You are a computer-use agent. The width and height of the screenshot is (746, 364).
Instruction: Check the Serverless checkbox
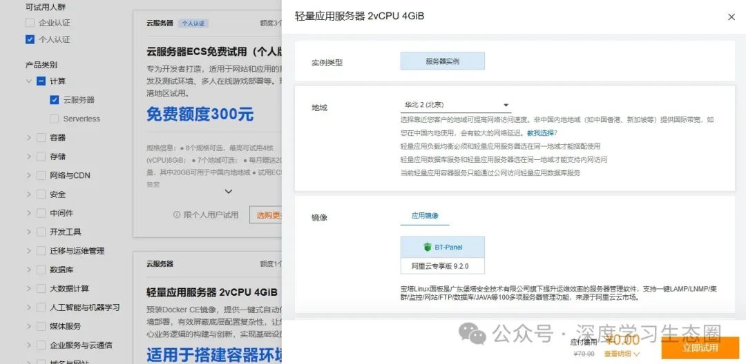[x=55, y=119]
